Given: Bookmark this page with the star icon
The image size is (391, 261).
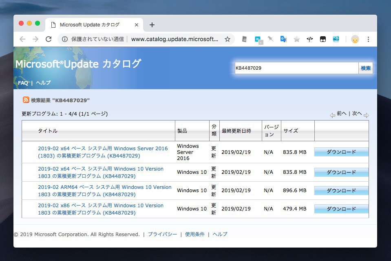Looking at the screenshot, I should tap(228, 39).
